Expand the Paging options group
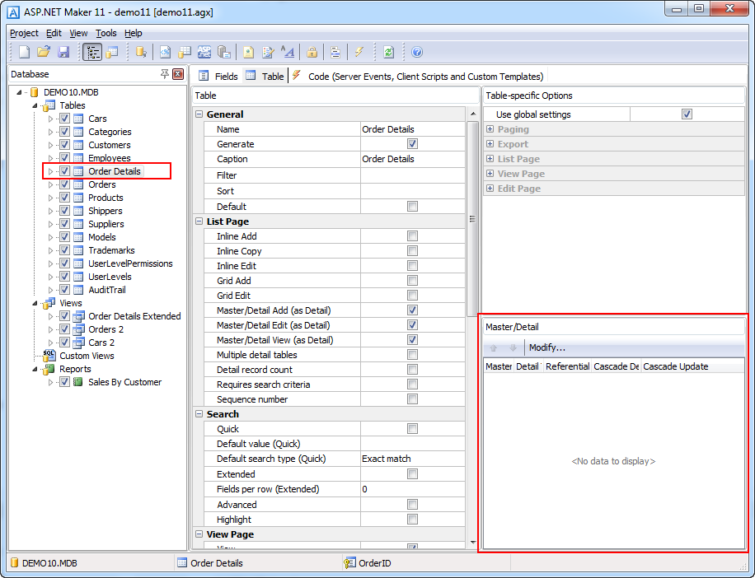This screenshot has height=578, width=755. click(490, 129)
